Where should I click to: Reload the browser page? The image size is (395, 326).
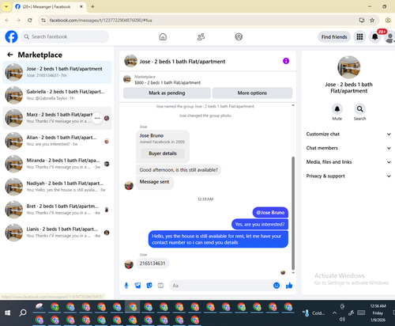pos(30,21)
